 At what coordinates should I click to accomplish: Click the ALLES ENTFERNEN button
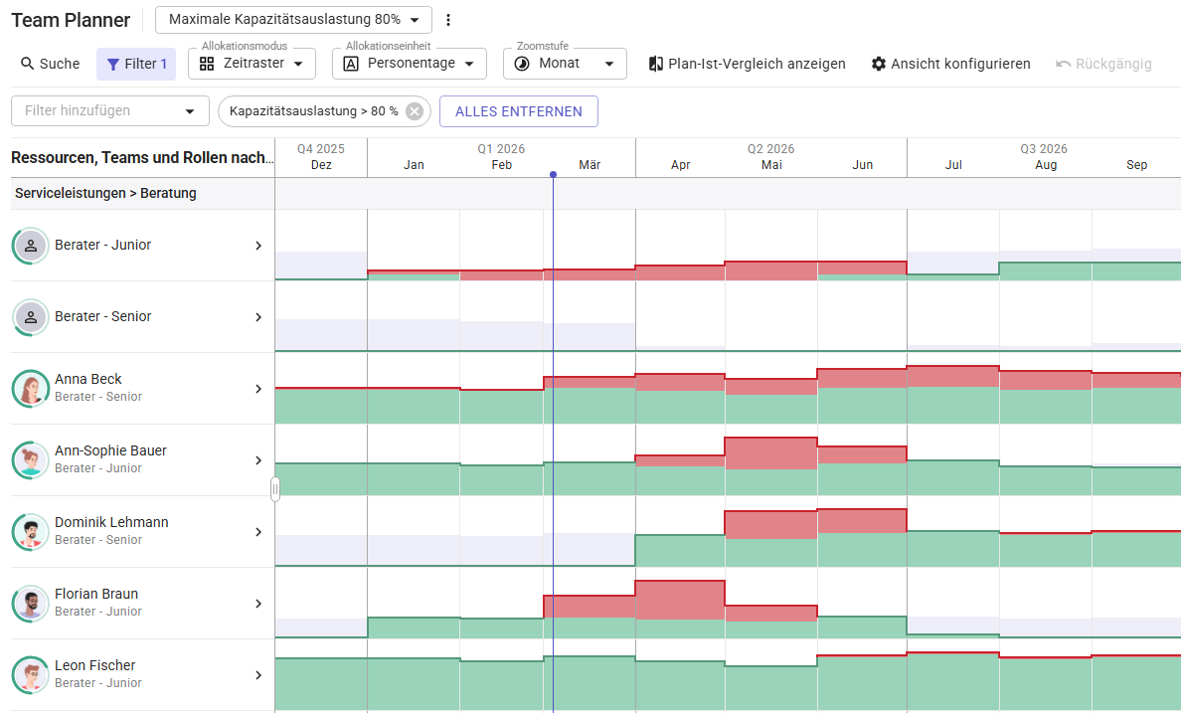click(518, 111)
